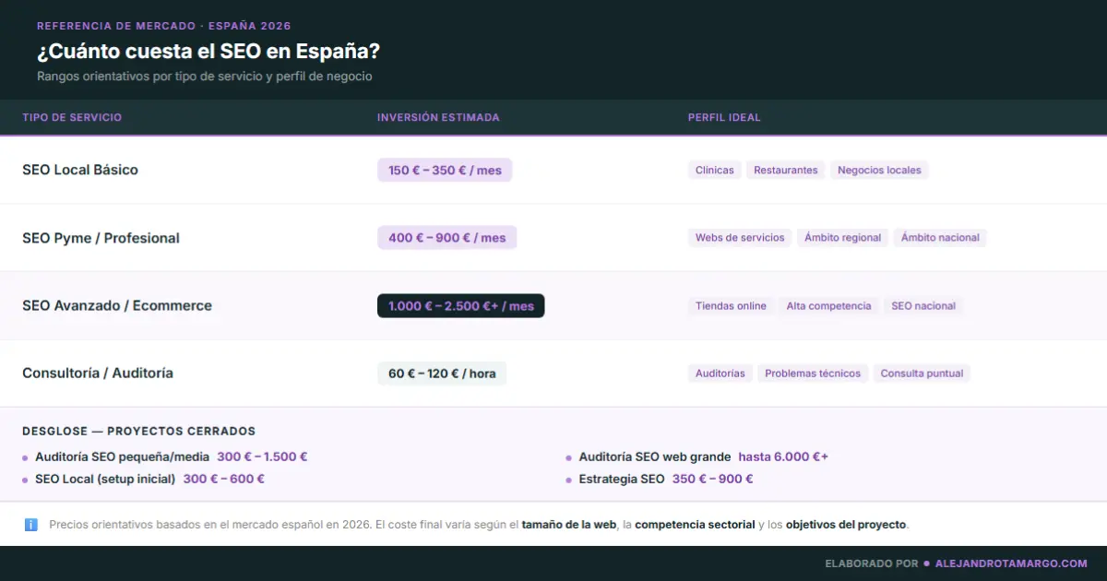Click the '300 € – 600 €' price
The height and width of the screenshot is (581, 1107).
tap(224, 479)
